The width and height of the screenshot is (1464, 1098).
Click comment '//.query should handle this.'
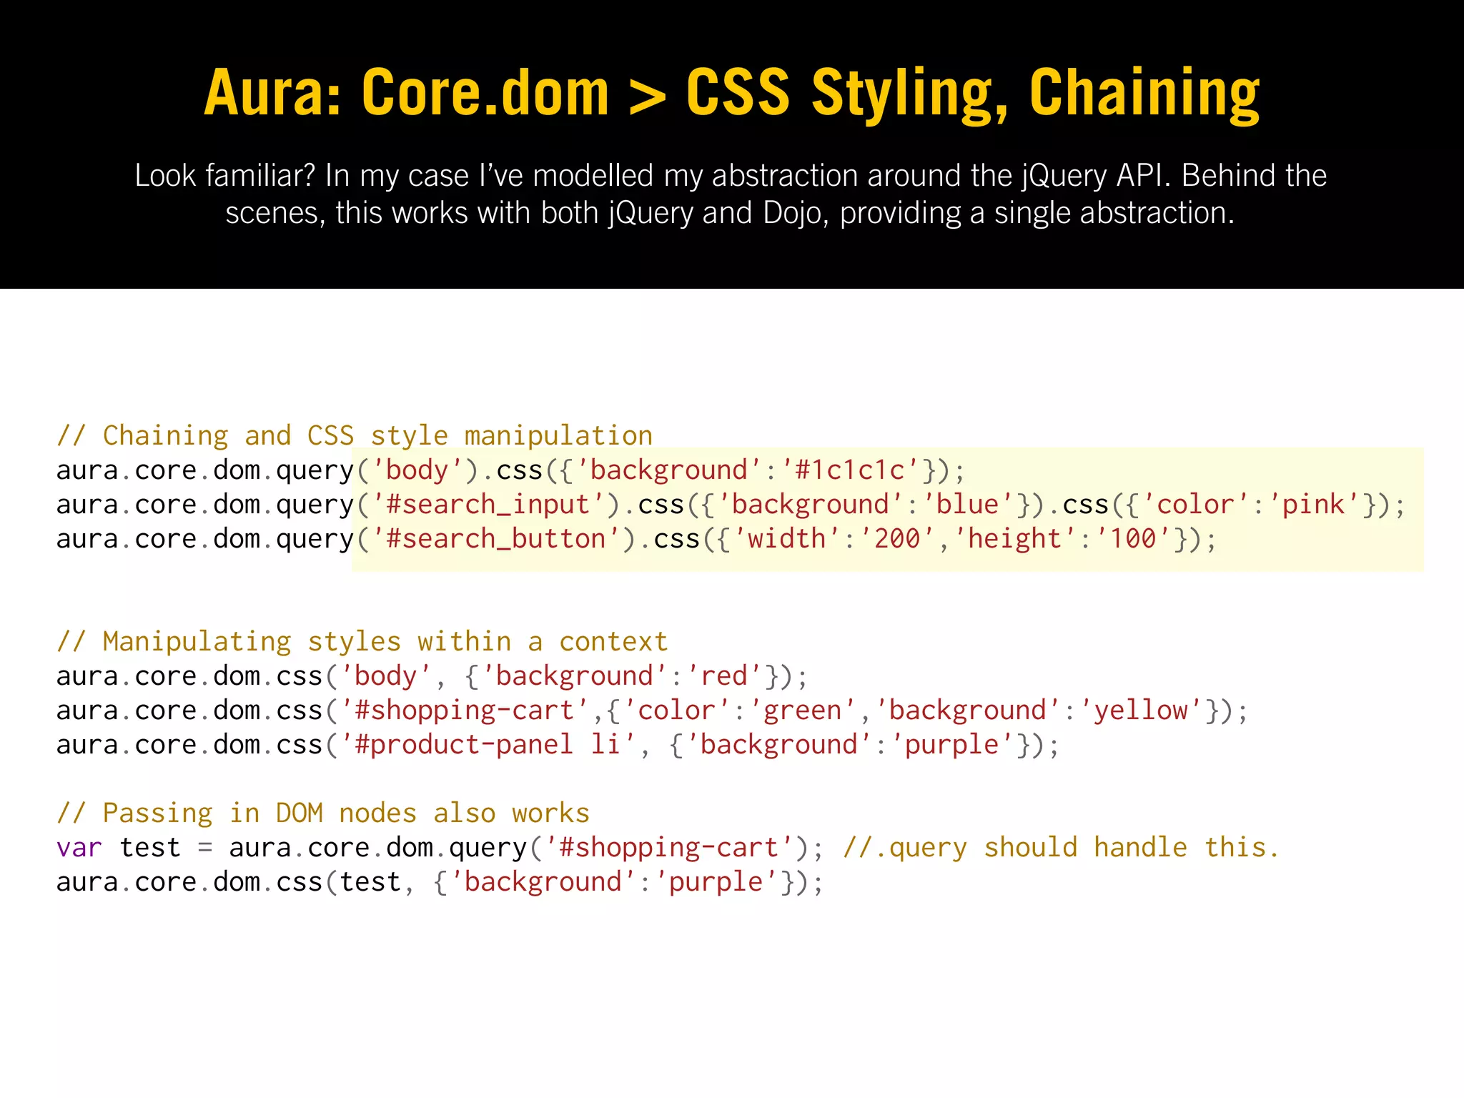tap(1061, 848)
